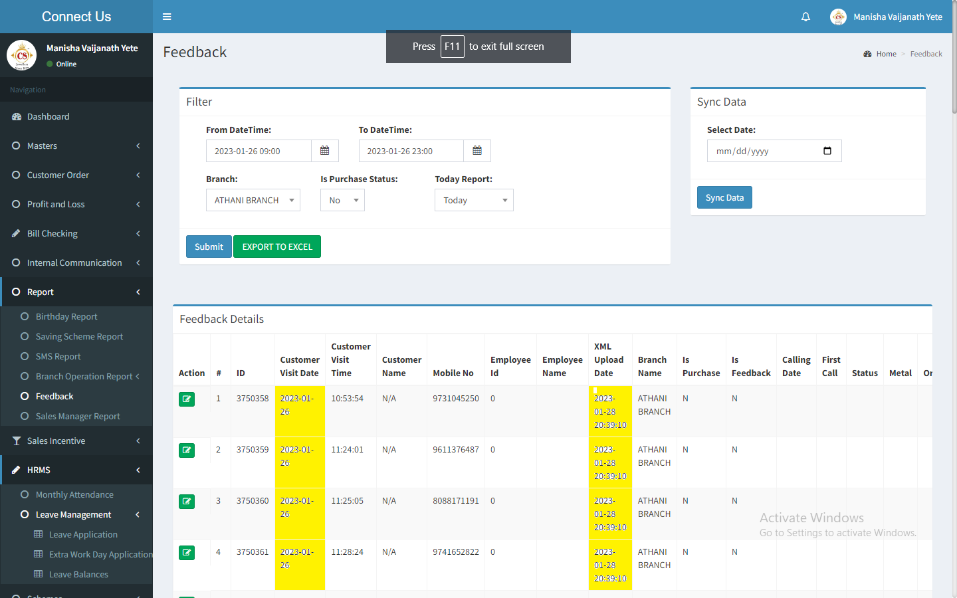The width and height of the screenshot is (957, 598).
Task: Click visit time 10:53:54
Action: point(348,399)
